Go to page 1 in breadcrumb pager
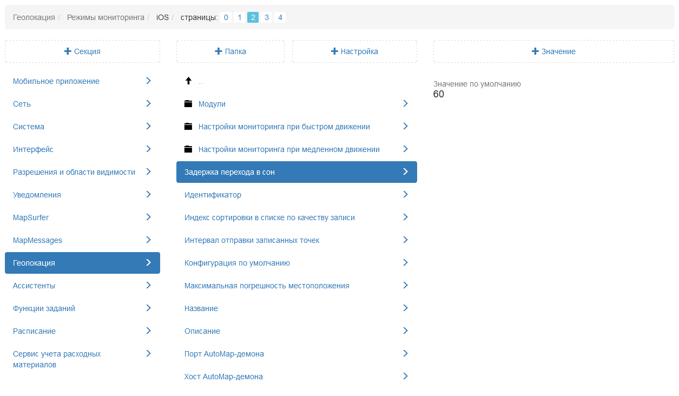This screenshot has height=396, width=679. [240, 17]
